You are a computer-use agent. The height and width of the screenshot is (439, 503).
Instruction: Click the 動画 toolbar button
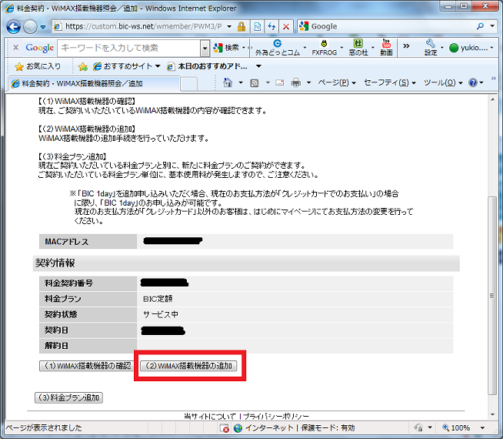[x=386, y=48]
